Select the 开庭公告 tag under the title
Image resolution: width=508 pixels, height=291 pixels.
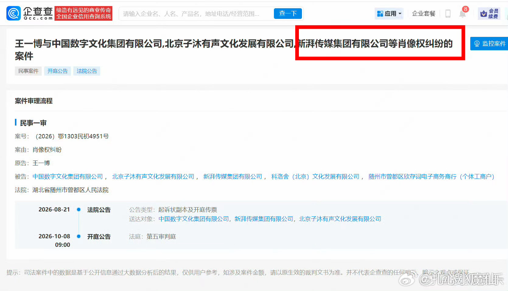58,71
